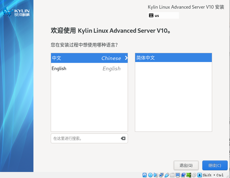Click the network adapters icon in status bar
Viewport: 230px width, 178px height.
[x=161, y=175]
